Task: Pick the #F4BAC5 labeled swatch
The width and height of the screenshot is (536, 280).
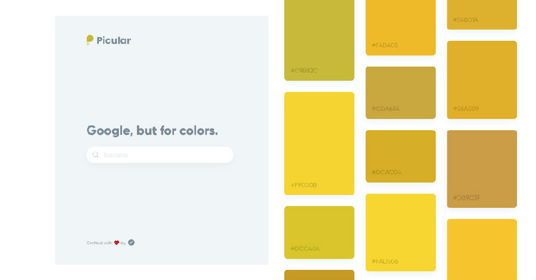Action: point(400,27)
